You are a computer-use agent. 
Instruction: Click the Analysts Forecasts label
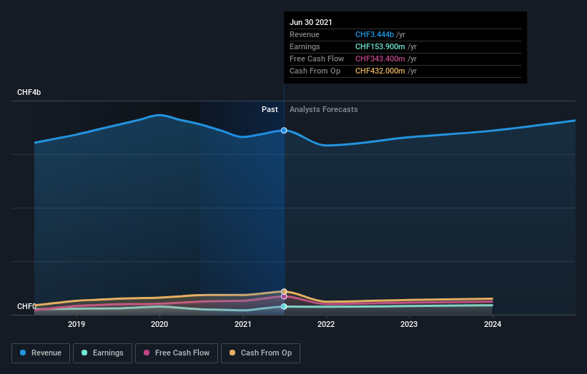pos(323,109)
